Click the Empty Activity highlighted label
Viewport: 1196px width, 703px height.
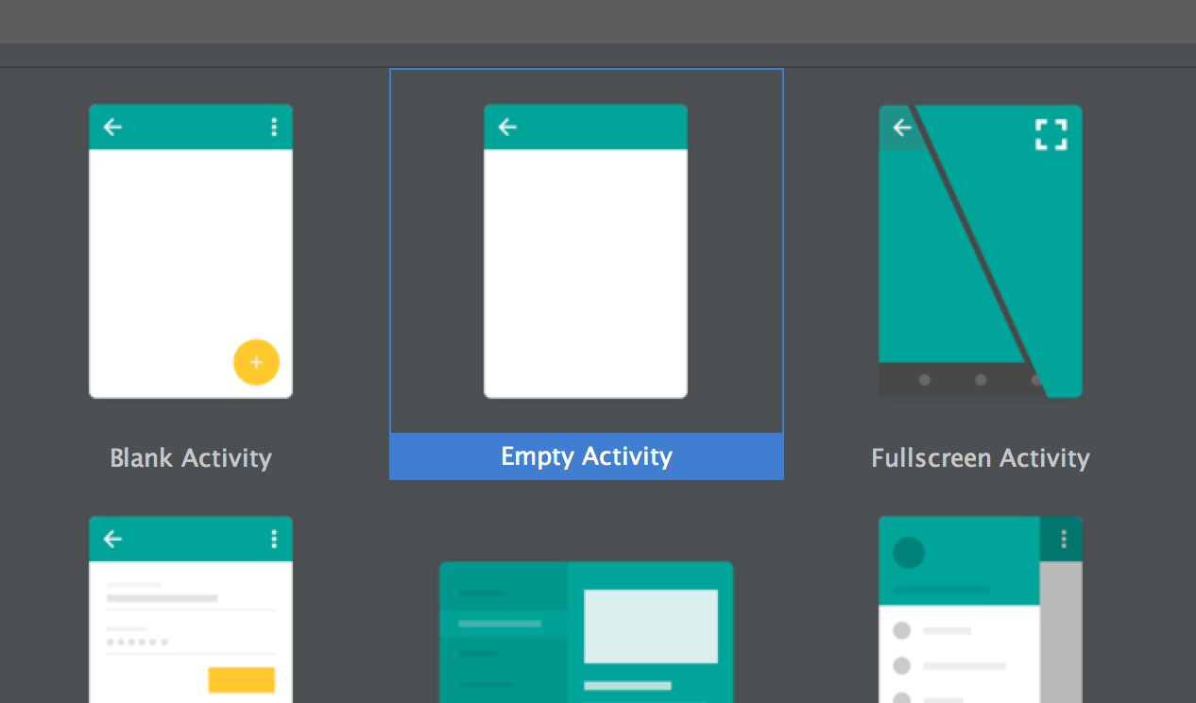click(x=586, y=456)
